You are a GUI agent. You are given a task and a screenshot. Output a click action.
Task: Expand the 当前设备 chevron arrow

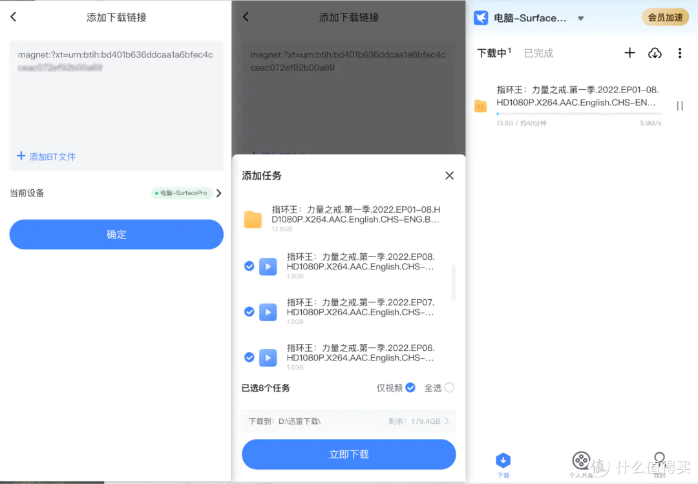(x=218, y=193)
